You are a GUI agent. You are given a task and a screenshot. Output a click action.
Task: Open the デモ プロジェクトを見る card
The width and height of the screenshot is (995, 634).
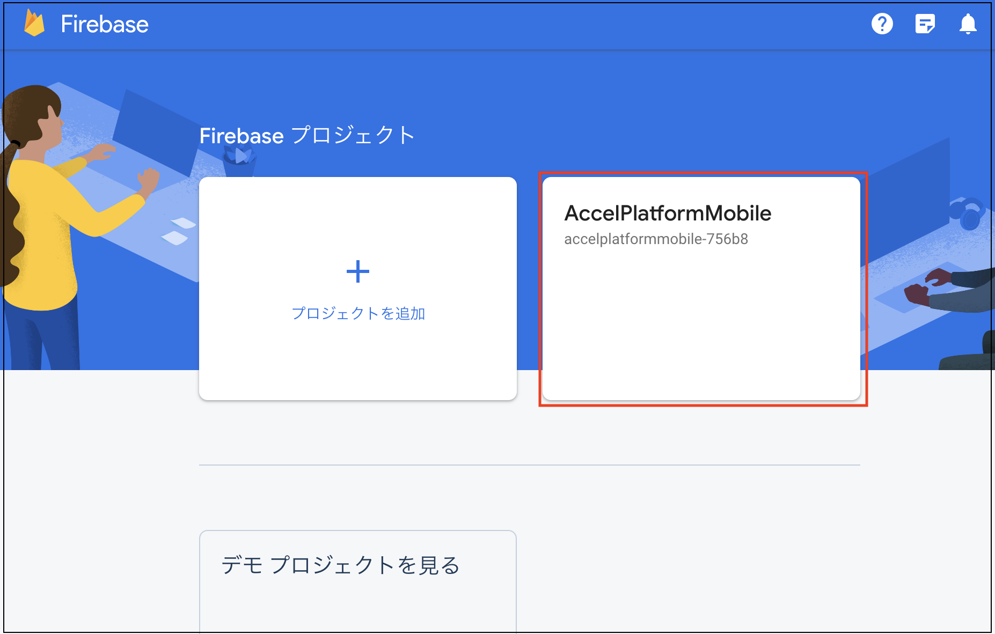click(358, 582)
